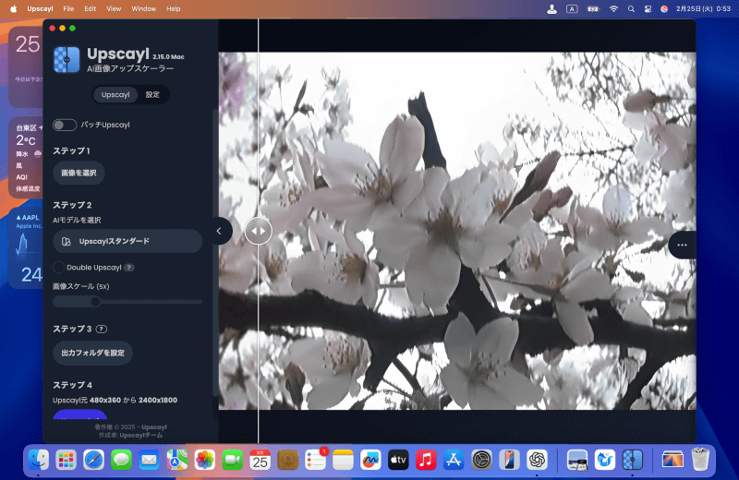Open Contacts from the Dock
Screen dimensions: 739x480
point(287,460)
